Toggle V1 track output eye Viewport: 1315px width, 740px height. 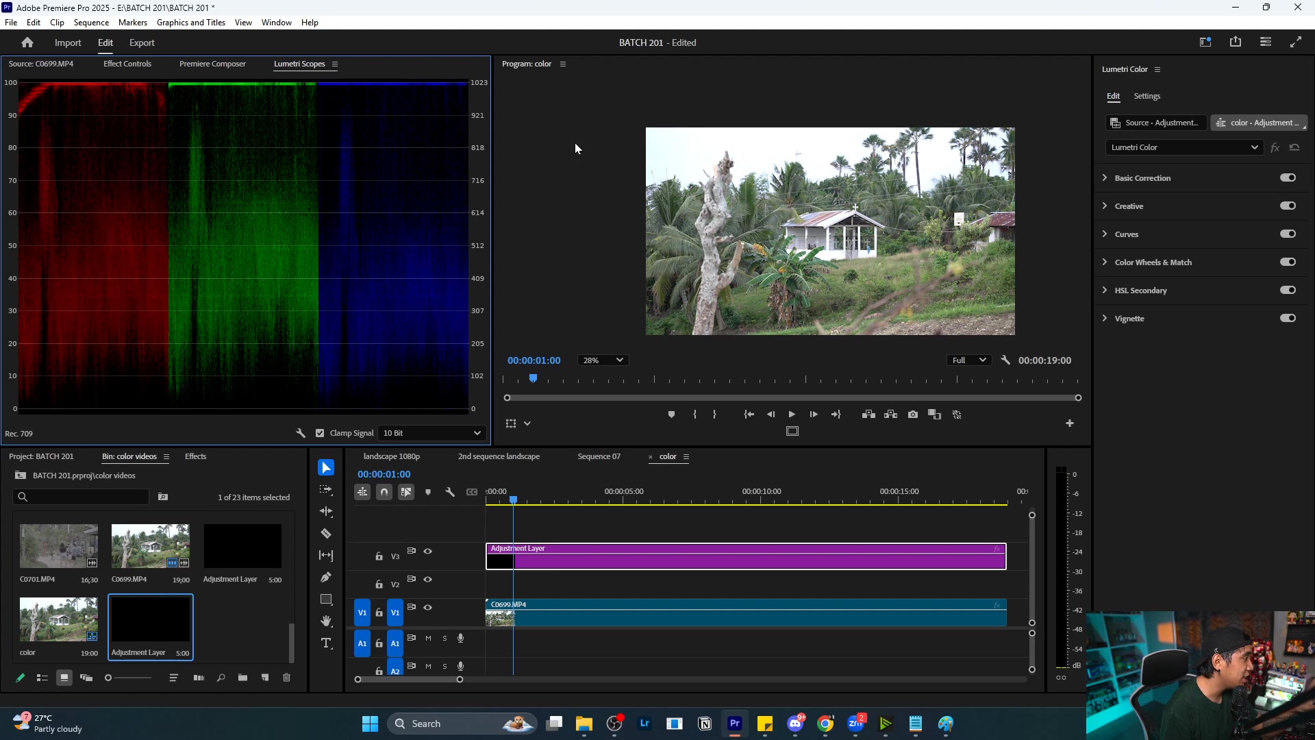coord(428,608)
